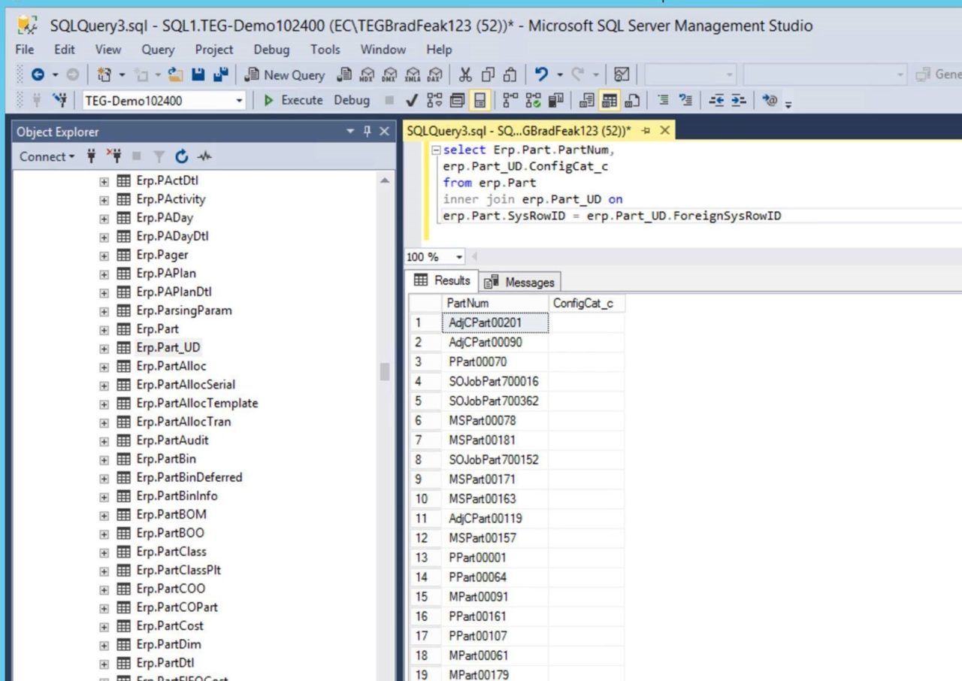
Task: Open the TEG-Demo102400 database dropdown
Action: click(x=239, y=101)
